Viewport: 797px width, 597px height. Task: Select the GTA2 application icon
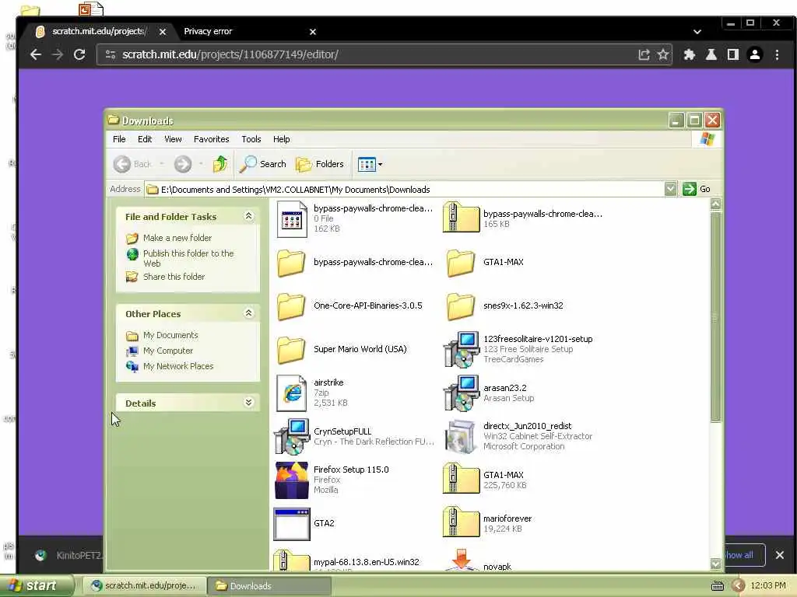pyautogui.click(x=292, y=524)
